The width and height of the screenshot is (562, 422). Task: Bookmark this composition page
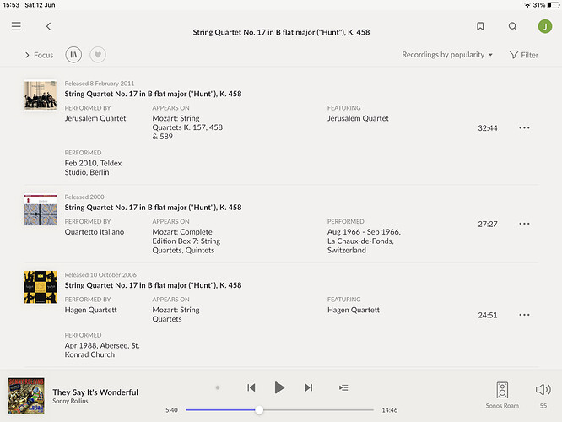click(x=480, y=26)
